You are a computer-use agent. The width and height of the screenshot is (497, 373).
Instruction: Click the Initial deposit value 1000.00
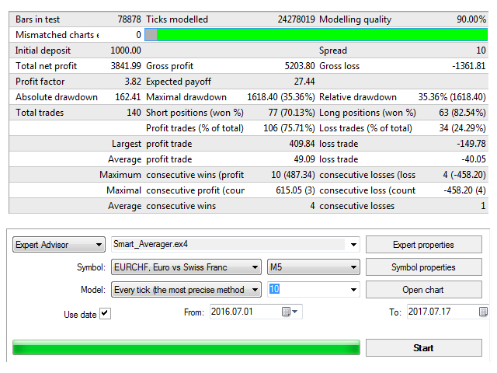coord(126,51)
